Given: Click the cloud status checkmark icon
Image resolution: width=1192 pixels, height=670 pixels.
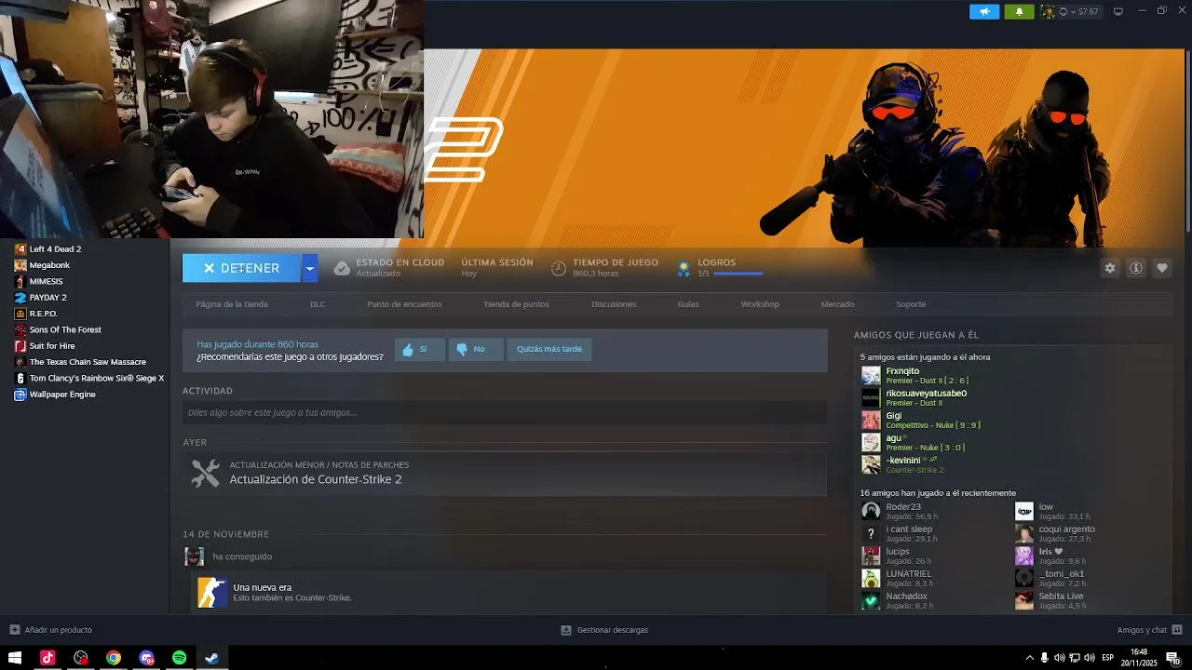Looking at the screenshot, I should coord(342,268).
